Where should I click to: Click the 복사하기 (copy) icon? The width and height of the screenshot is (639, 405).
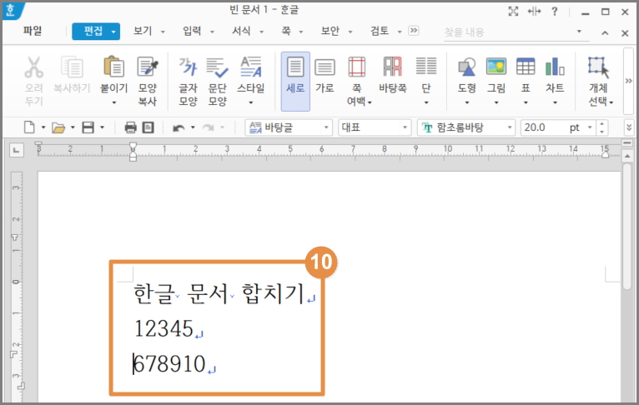pyautogui.click(x=72, y=67)
